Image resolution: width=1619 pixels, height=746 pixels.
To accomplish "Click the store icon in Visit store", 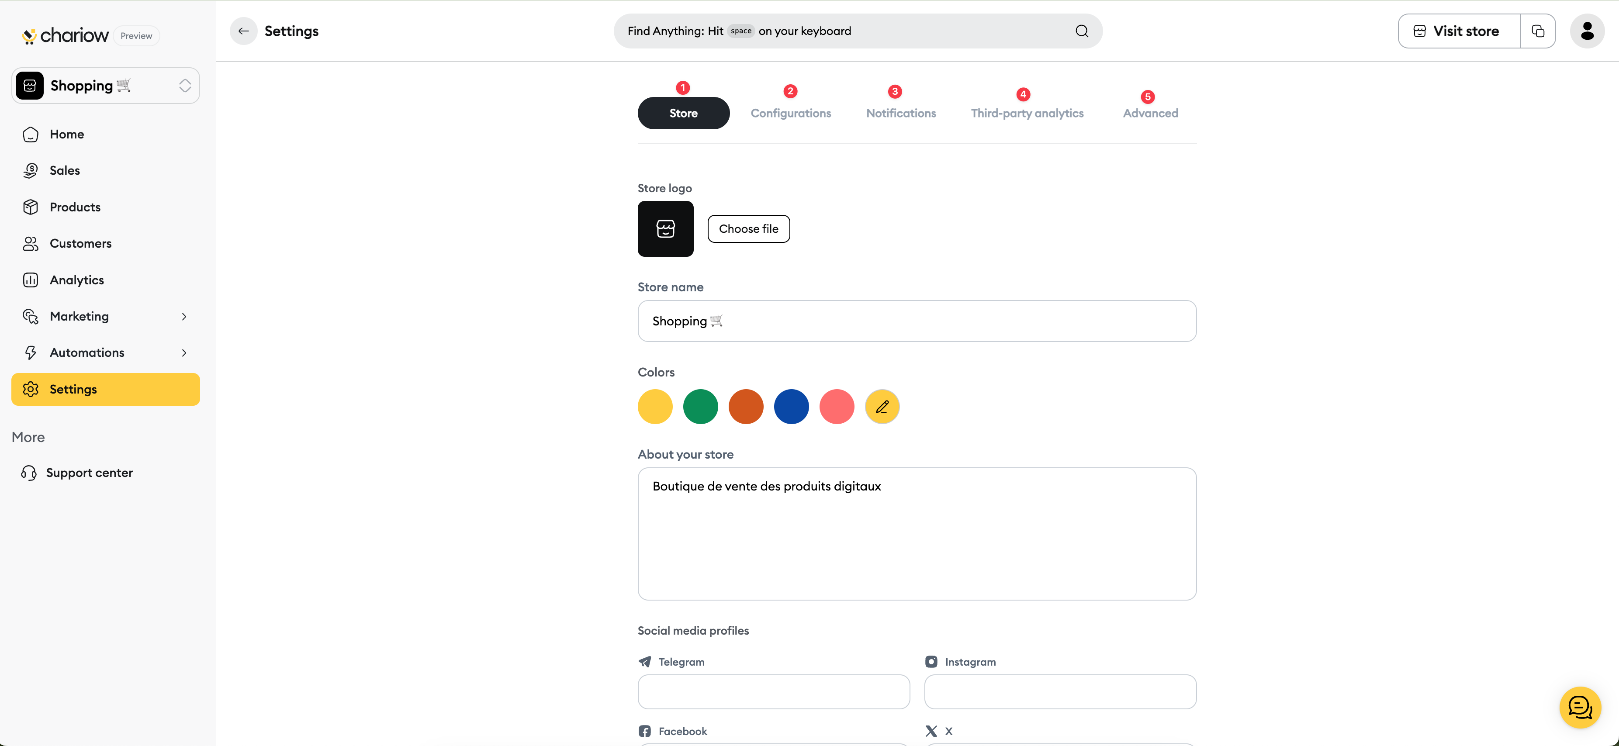I will click(1420, 31).
